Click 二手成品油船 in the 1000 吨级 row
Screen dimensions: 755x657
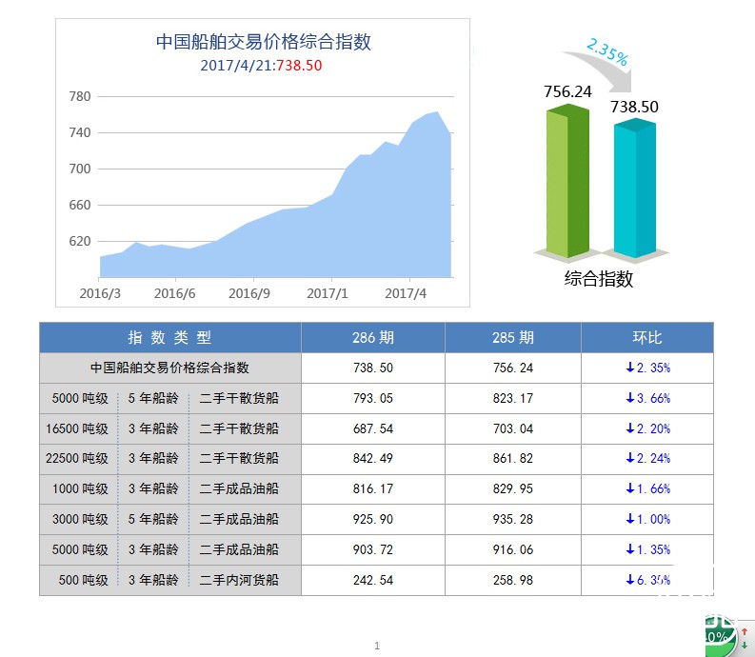[239, 488]
